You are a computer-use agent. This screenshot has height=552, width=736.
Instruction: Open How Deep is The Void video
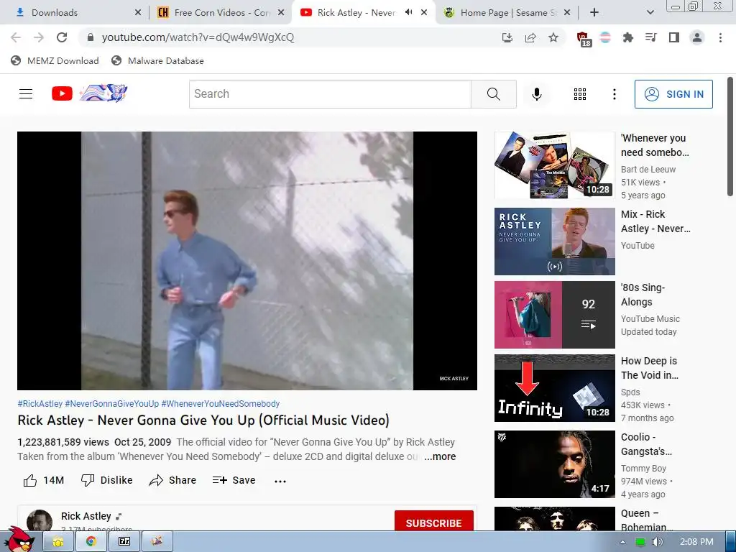click(x=554, y=387)
